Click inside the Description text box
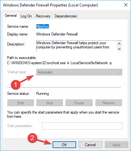The width and height of the screenshot is (131, 151). click(x=76, y=46)
